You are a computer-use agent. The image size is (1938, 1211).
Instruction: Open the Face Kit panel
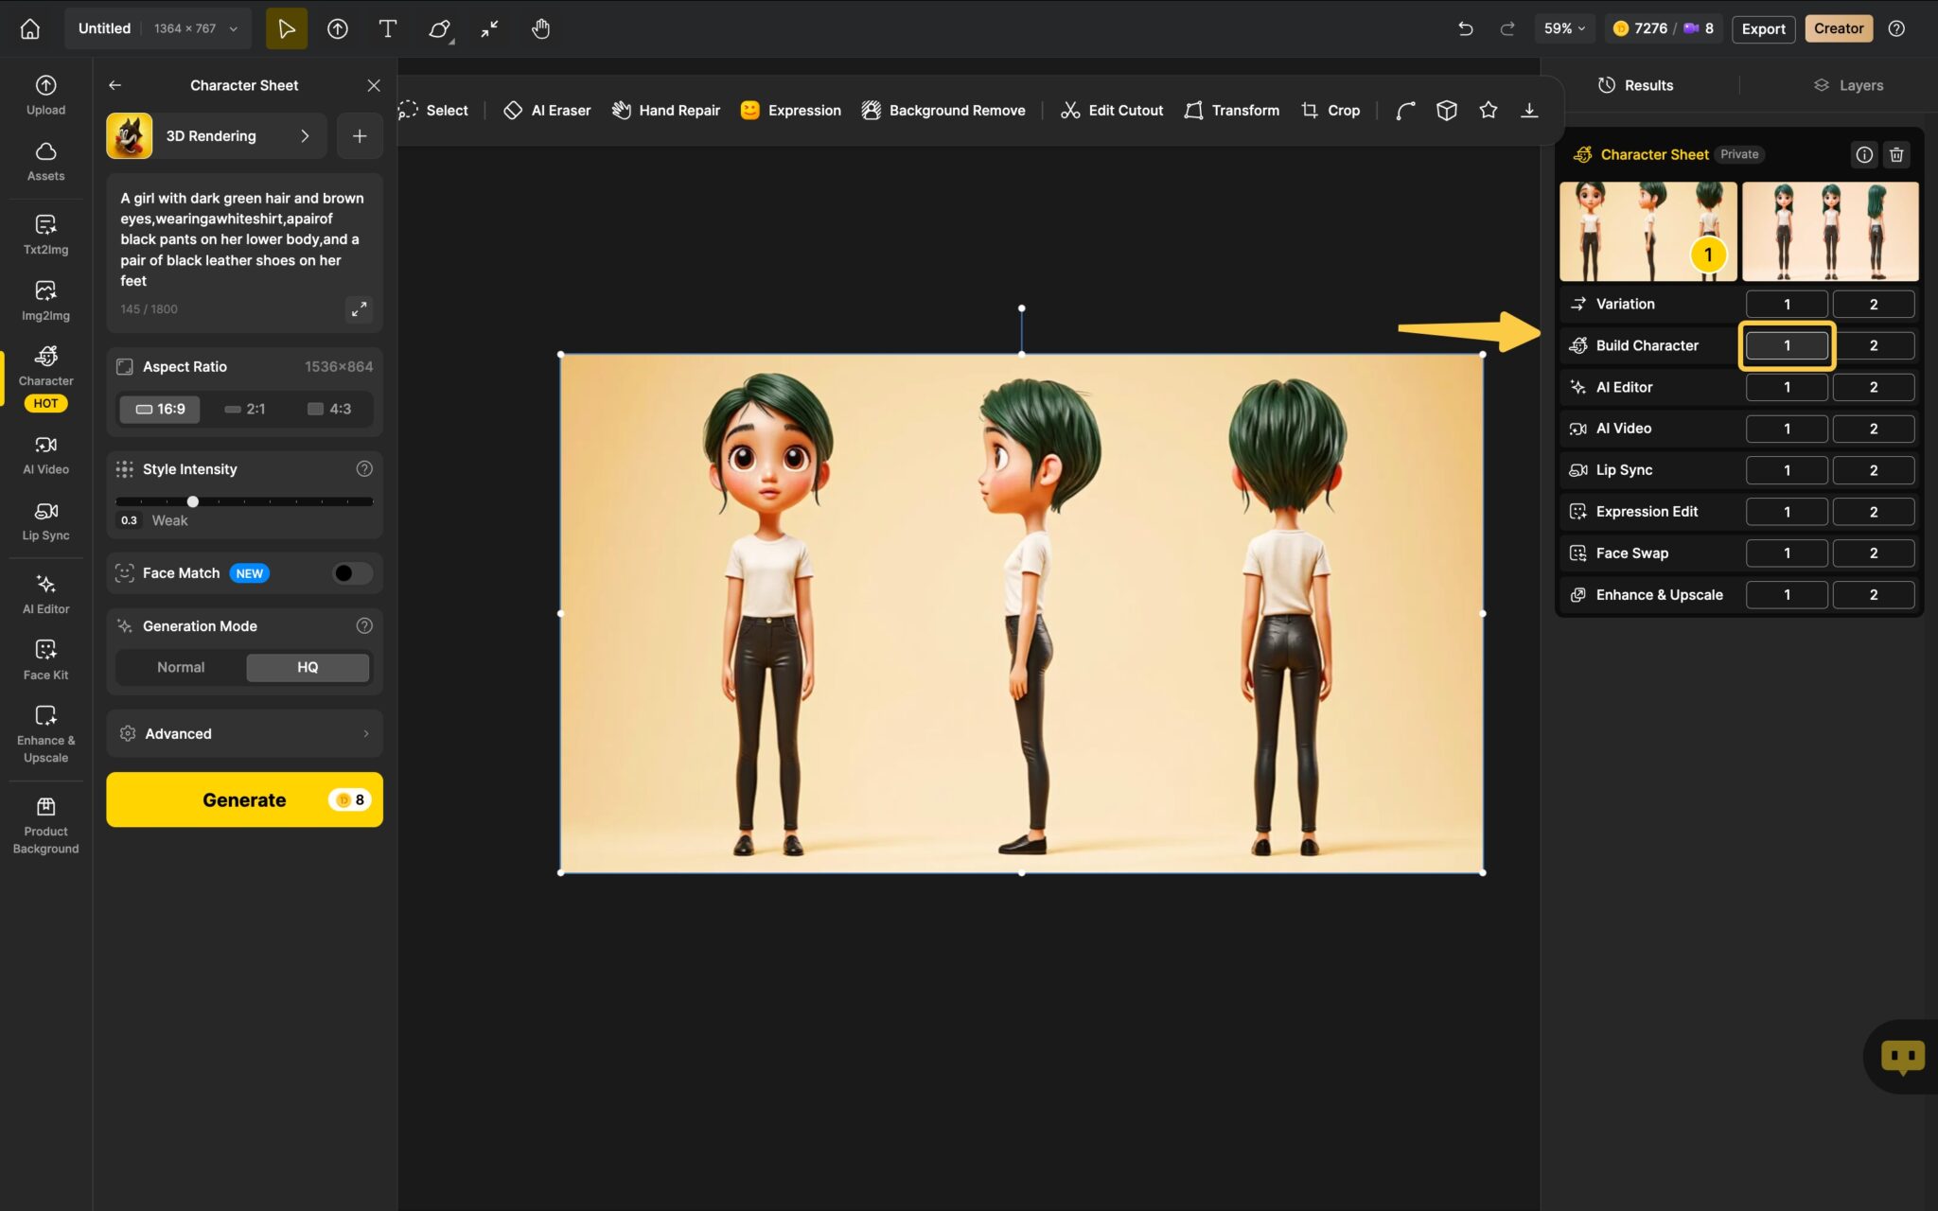point(44,658)
